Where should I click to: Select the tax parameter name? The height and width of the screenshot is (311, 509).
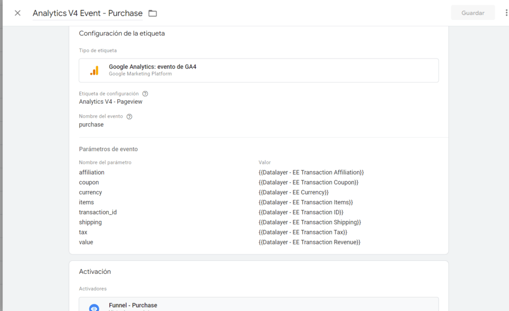tap(83, 232)
